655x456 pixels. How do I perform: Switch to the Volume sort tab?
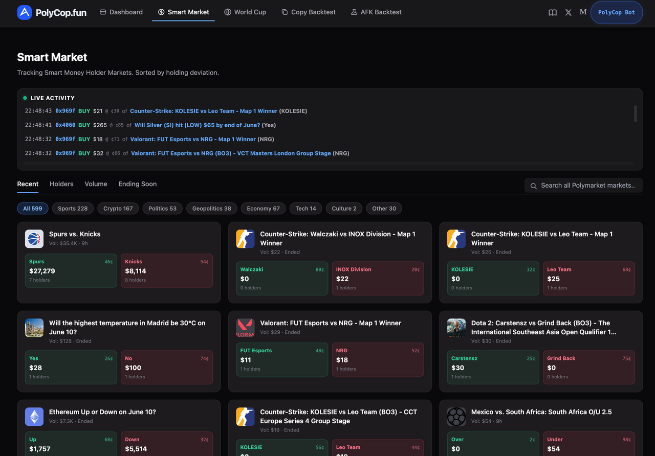pos(96,184)
